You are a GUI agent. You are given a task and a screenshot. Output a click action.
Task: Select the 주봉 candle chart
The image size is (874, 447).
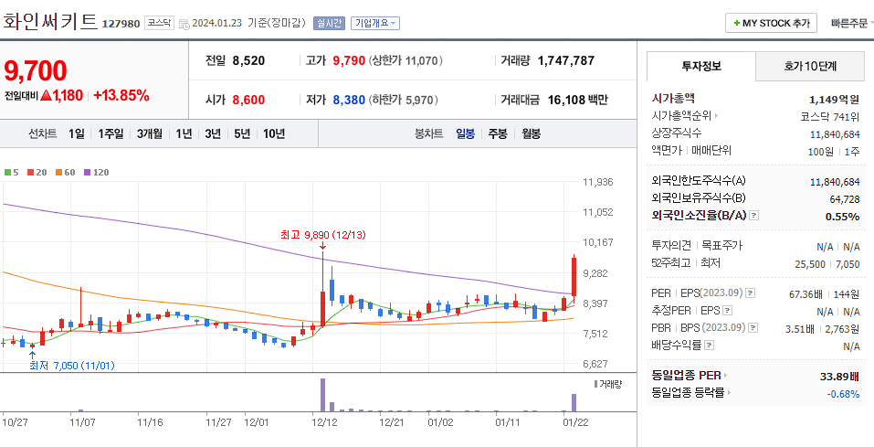pos(499,134)
